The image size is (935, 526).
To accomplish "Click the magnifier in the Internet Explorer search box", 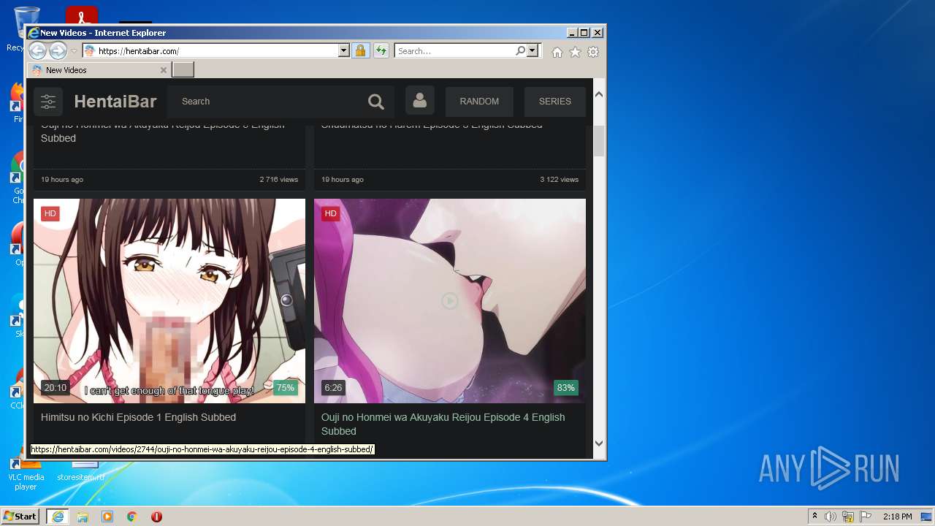I will [520, 50].
